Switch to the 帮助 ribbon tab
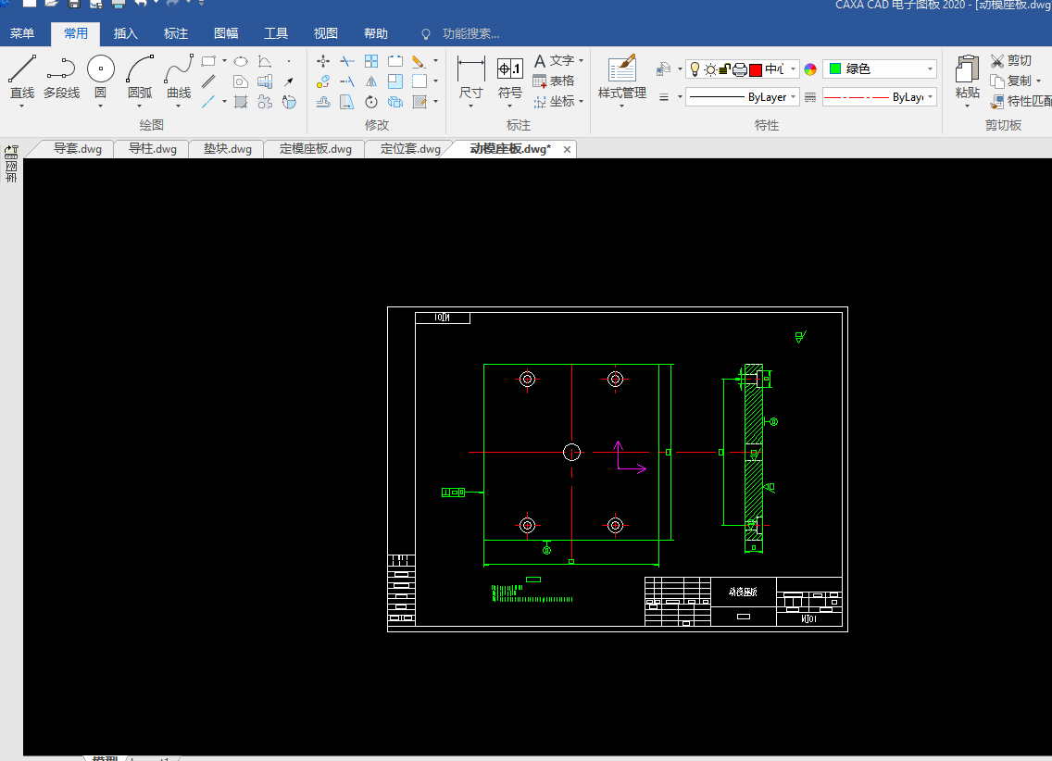This screenshot has width=1052, height=761. pyautogui.click(x=376, y=33)
